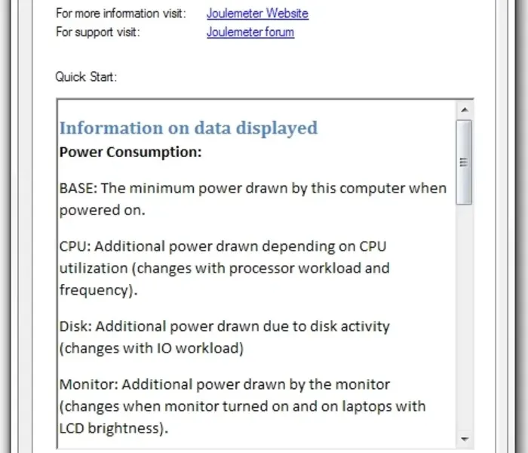Click the word 'BASE:' in the text
This screenshot has width=528, height=453.
point(78,188)
